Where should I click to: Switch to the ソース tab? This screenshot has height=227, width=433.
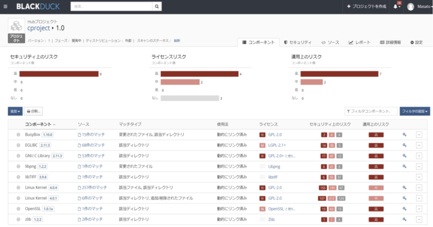tap(330, 42)
